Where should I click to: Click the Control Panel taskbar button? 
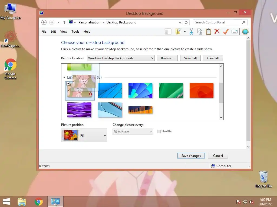[x=55, y=202]
